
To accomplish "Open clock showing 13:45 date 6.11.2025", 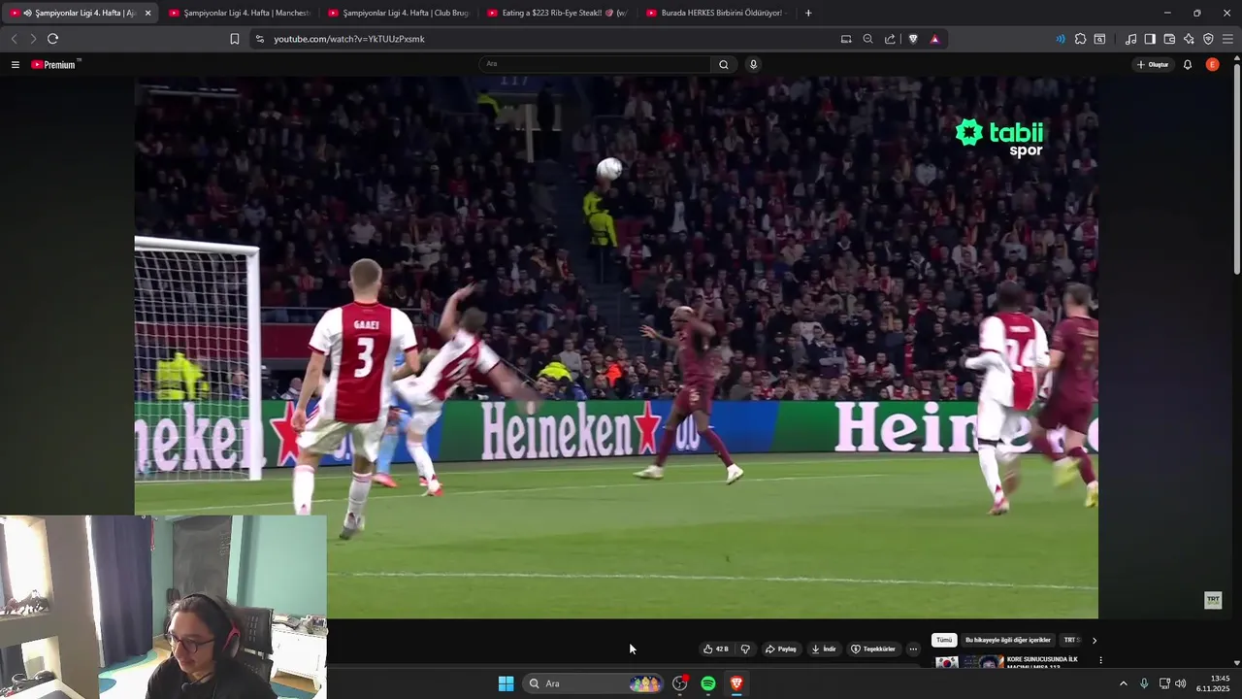I will click(x=1213, y=683).
